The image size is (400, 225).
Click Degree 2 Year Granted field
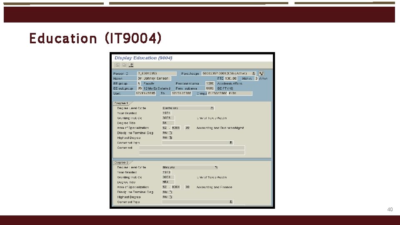point(166,172)
